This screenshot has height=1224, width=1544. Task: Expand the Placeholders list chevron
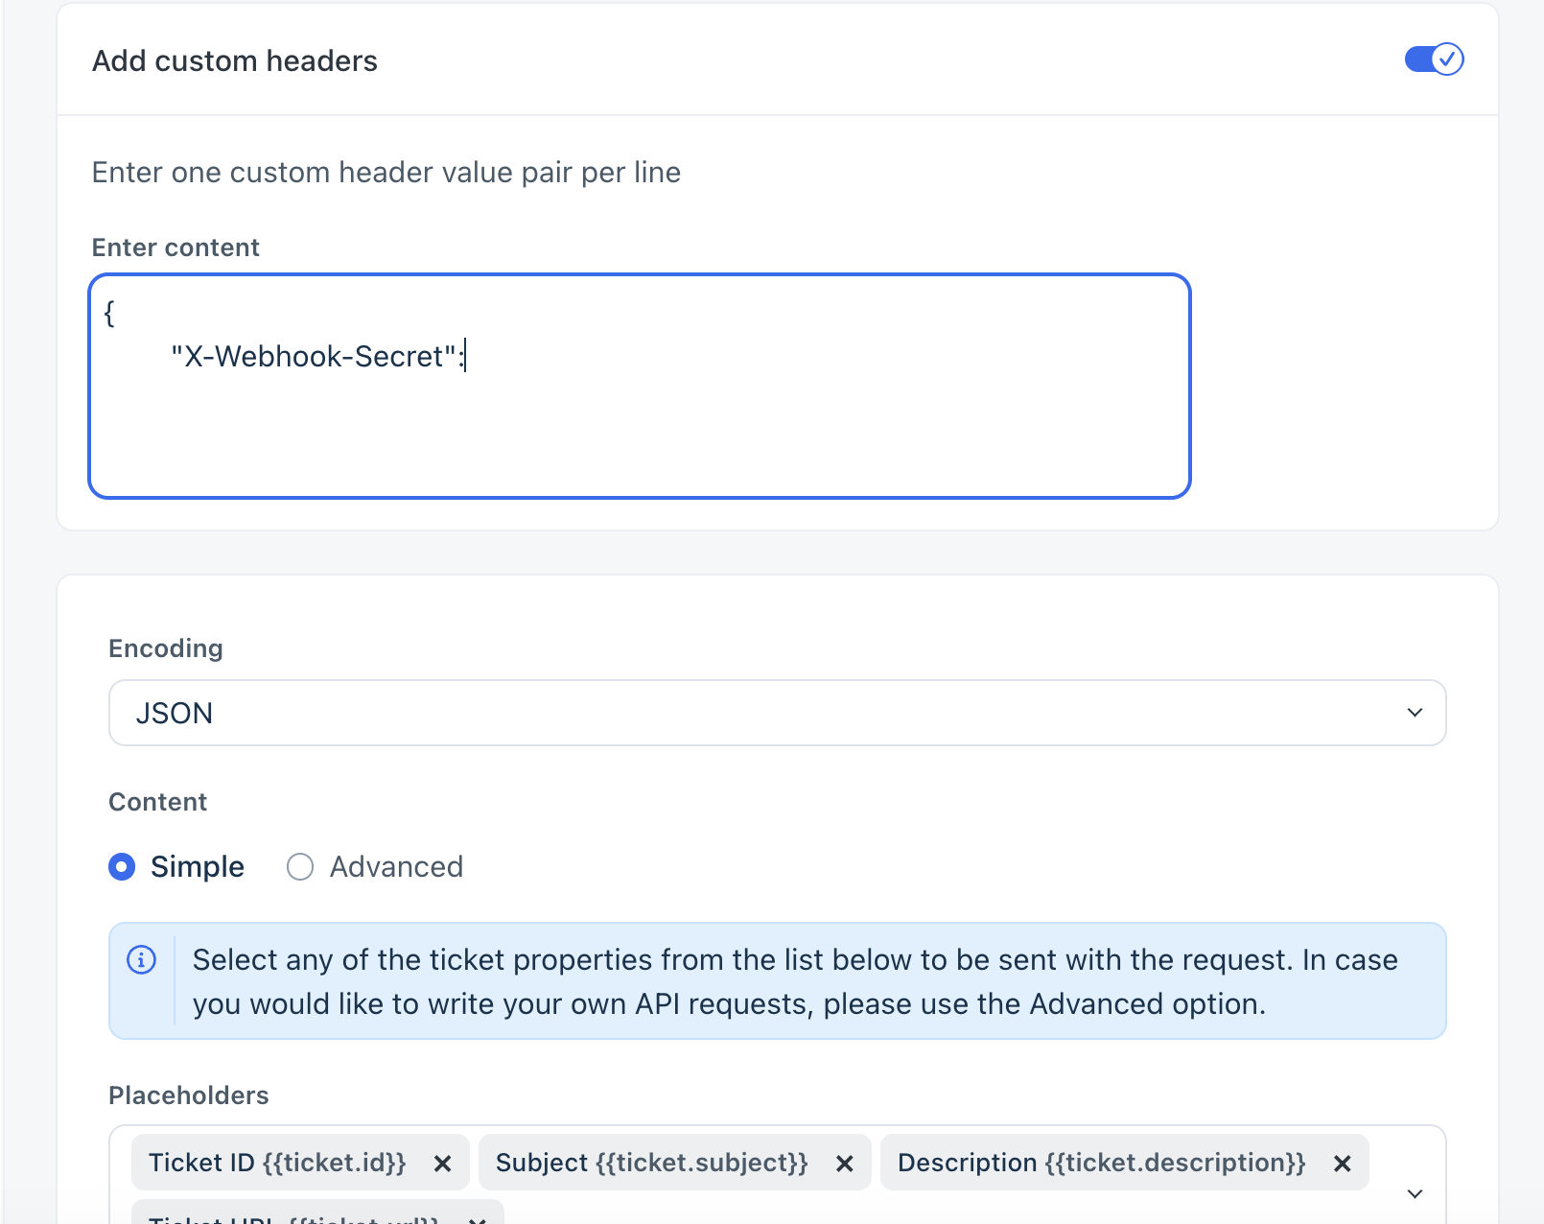(x=1415, y=1194)
